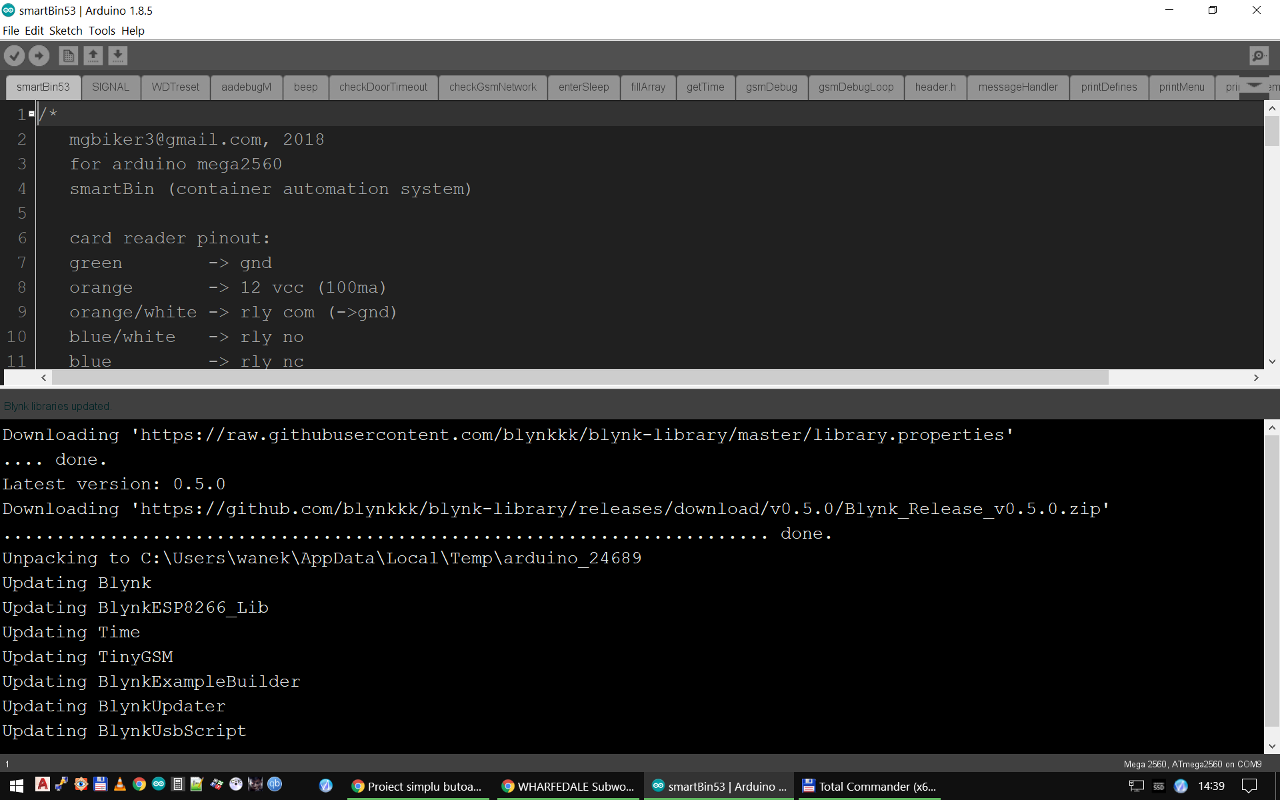Switch to the header.h tab
Image resolution: width=1280 pixels, height=800 pixels.
[935, 87]
